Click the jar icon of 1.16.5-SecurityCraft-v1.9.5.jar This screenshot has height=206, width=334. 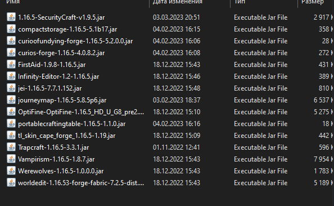(x=11, y=17)
